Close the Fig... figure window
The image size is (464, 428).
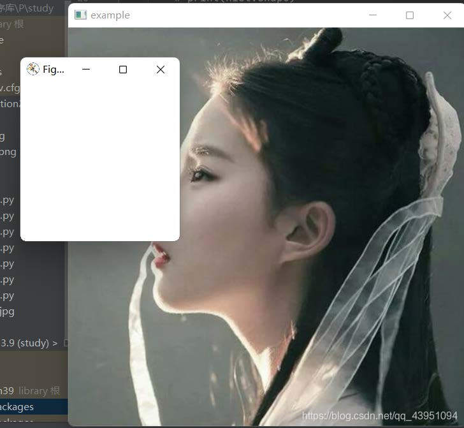click(x=161, y=70)
